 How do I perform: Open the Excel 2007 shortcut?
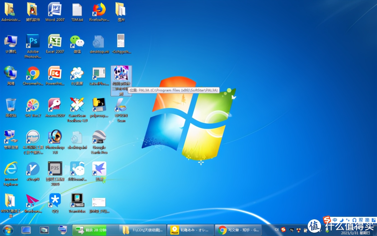pos(55,42)
